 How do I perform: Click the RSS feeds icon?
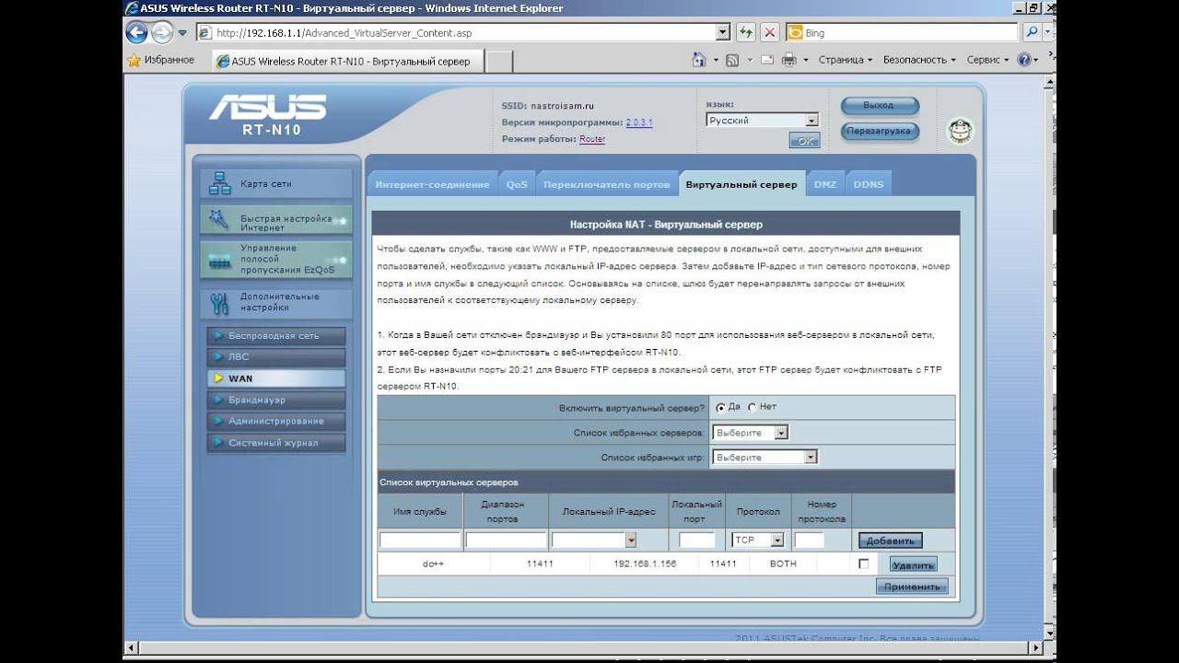point(732,60)
